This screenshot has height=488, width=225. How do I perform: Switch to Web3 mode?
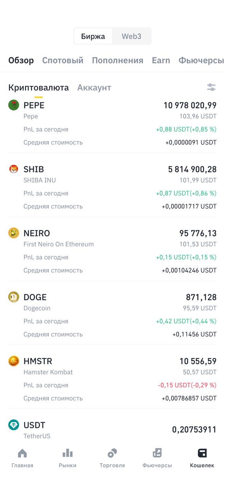coord(131,36)
